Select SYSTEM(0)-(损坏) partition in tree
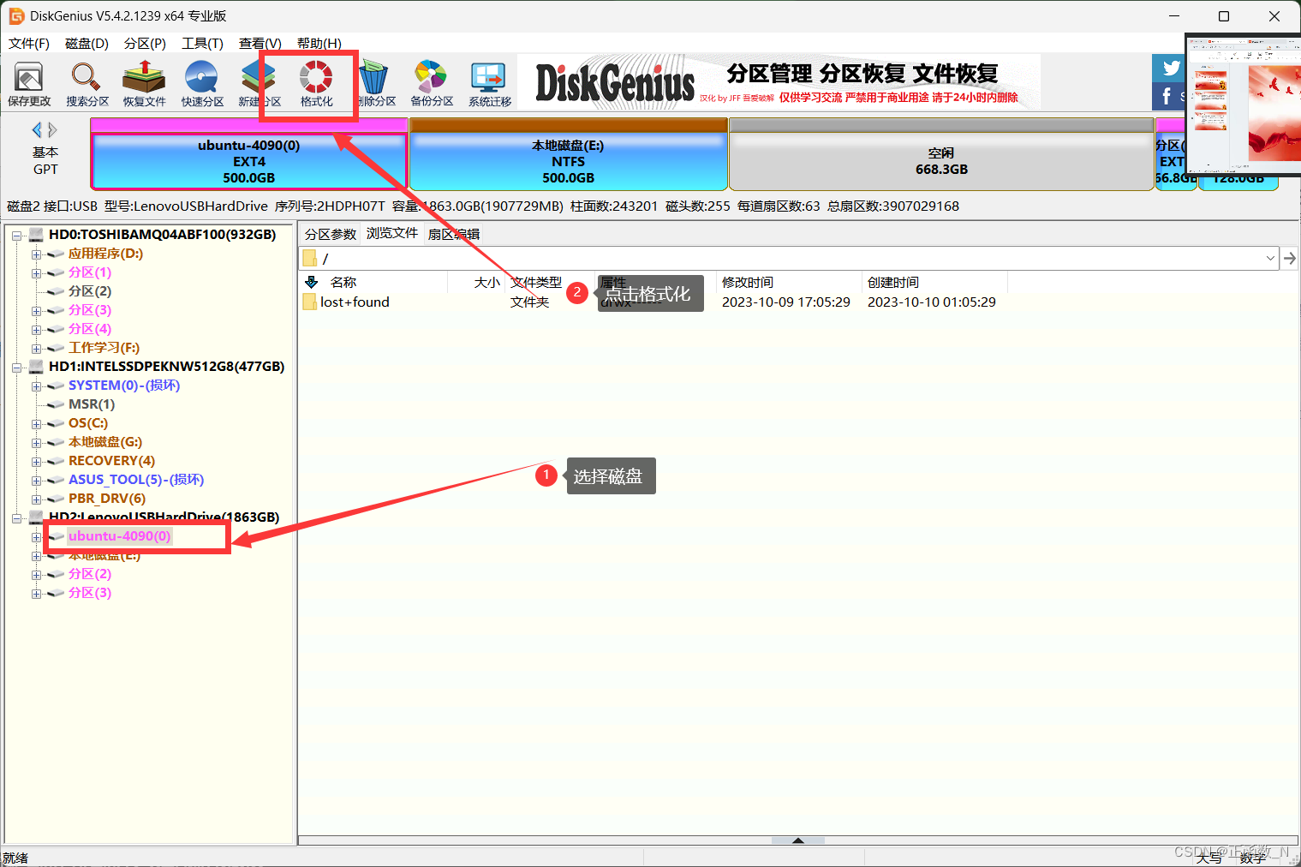The height and width of the screenshot is (867, 1301). (x=124, y=385)
